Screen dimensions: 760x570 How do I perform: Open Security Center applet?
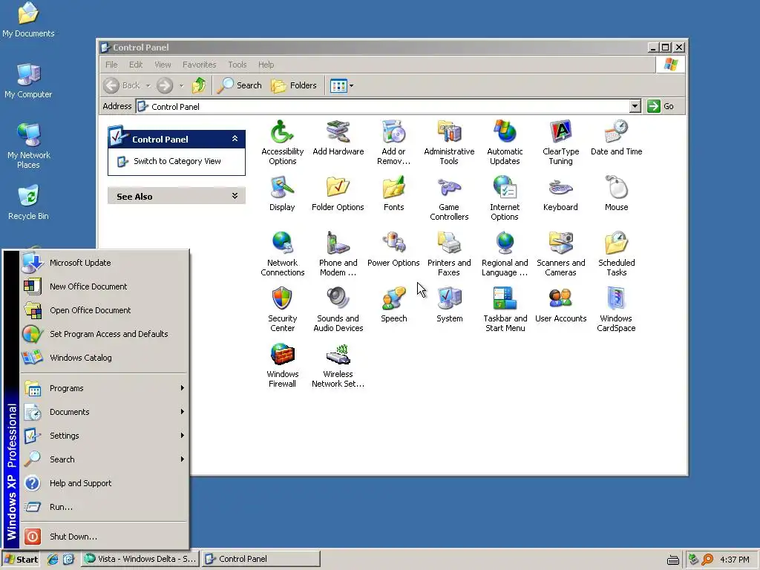[282, 309]
